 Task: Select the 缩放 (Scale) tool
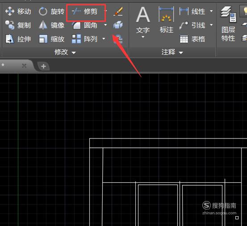coord(51,39)
